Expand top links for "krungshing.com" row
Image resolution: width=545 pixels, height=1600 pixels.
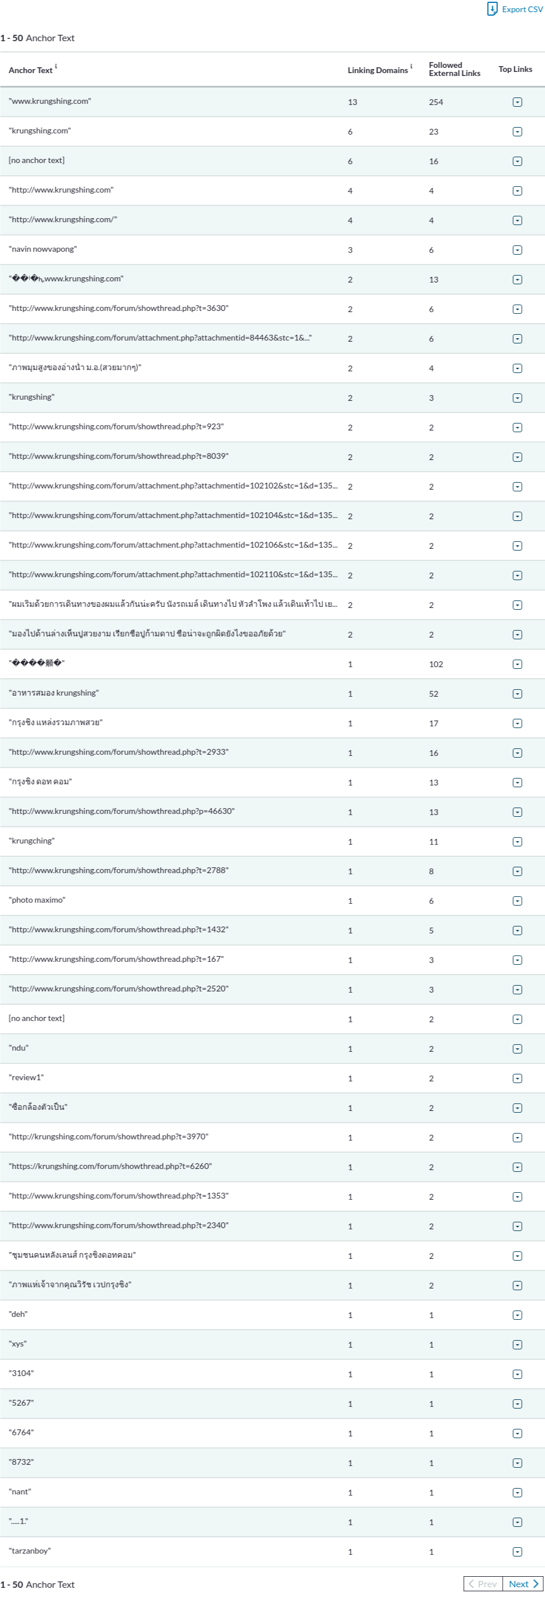pyautogui.click(x=517, y=132)
